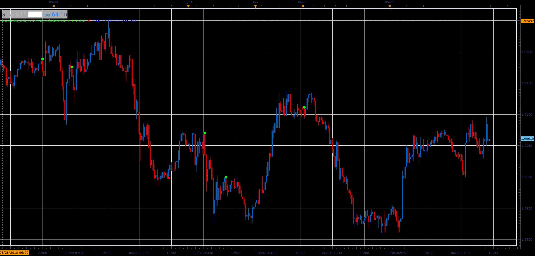Click the 1.9100 price axis label
Viewport: 535px width, 256px height.
coord(527,115)
